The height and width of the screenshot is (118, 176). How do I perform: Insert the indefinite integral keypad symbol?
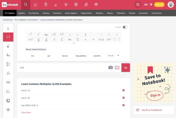point(54,39)
